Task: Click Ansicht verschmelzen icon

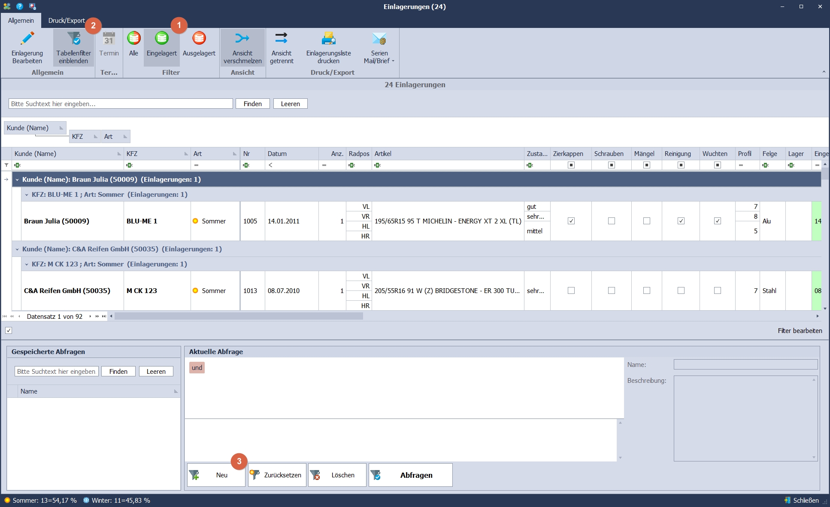Action: tap(242, 39)
